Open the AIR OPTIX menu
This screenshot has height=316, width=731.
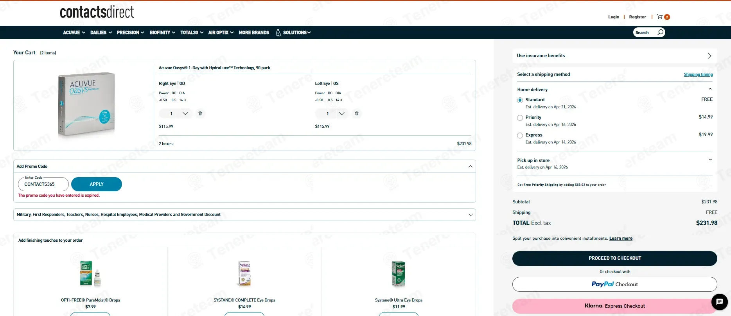[x=221, y=32]
